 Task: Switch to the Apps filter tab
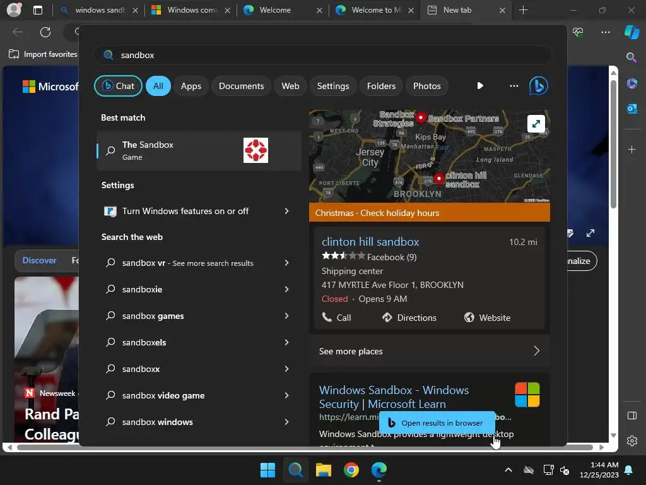191,86
